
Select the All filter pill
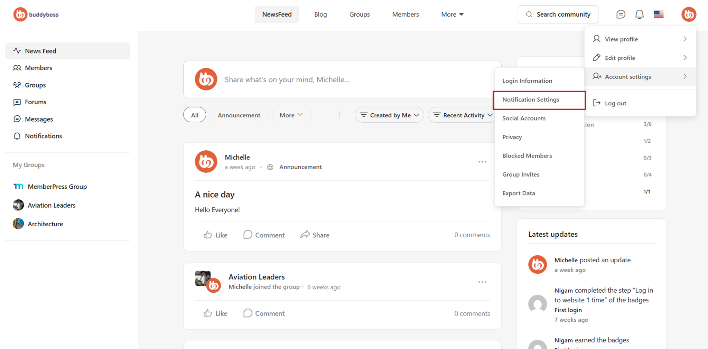(195, 115)
